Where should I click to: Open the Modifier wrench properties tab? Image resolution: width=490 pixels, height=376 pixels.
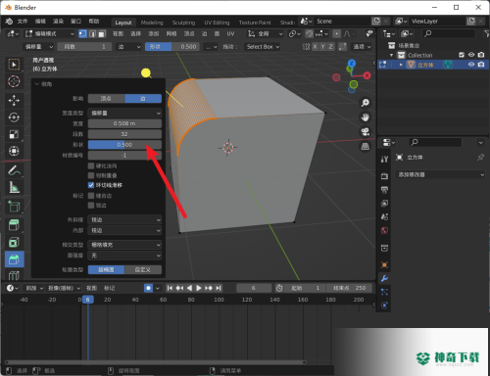(384, 278)
